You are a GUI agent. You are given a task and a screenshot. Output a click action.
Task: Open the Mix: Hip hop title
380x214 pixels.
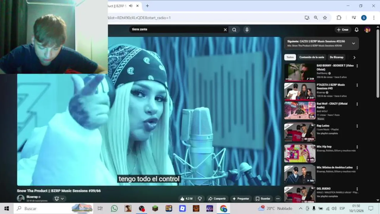point(324,147)
